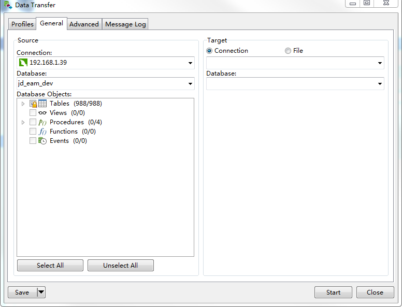This screenshot has height=307, width=402.
Task: Expand the Tables tree node
Action: pos(23,104)
